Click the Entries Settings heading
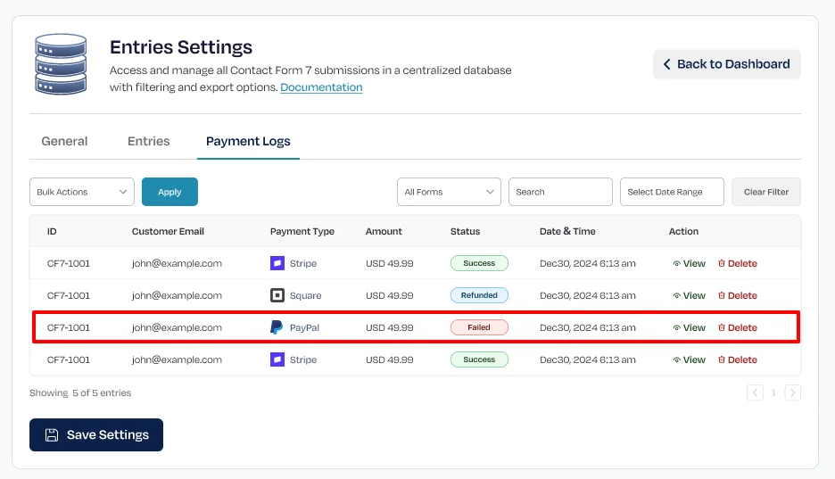The height and width of the screenshot is (479, 835). [x=181, y=47]
